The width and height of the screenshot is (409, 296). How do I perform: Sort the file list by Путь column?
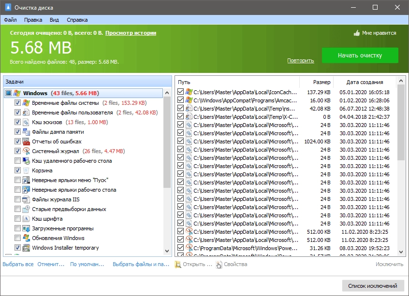237,82
